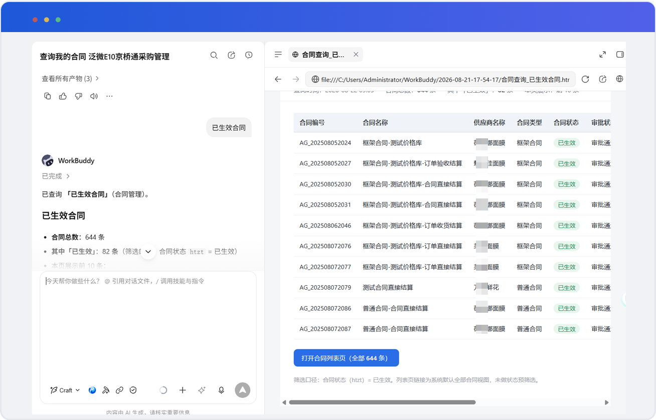Give the response a thumbs down
Viewport: 656px width, 420px height.
point(78,96)
